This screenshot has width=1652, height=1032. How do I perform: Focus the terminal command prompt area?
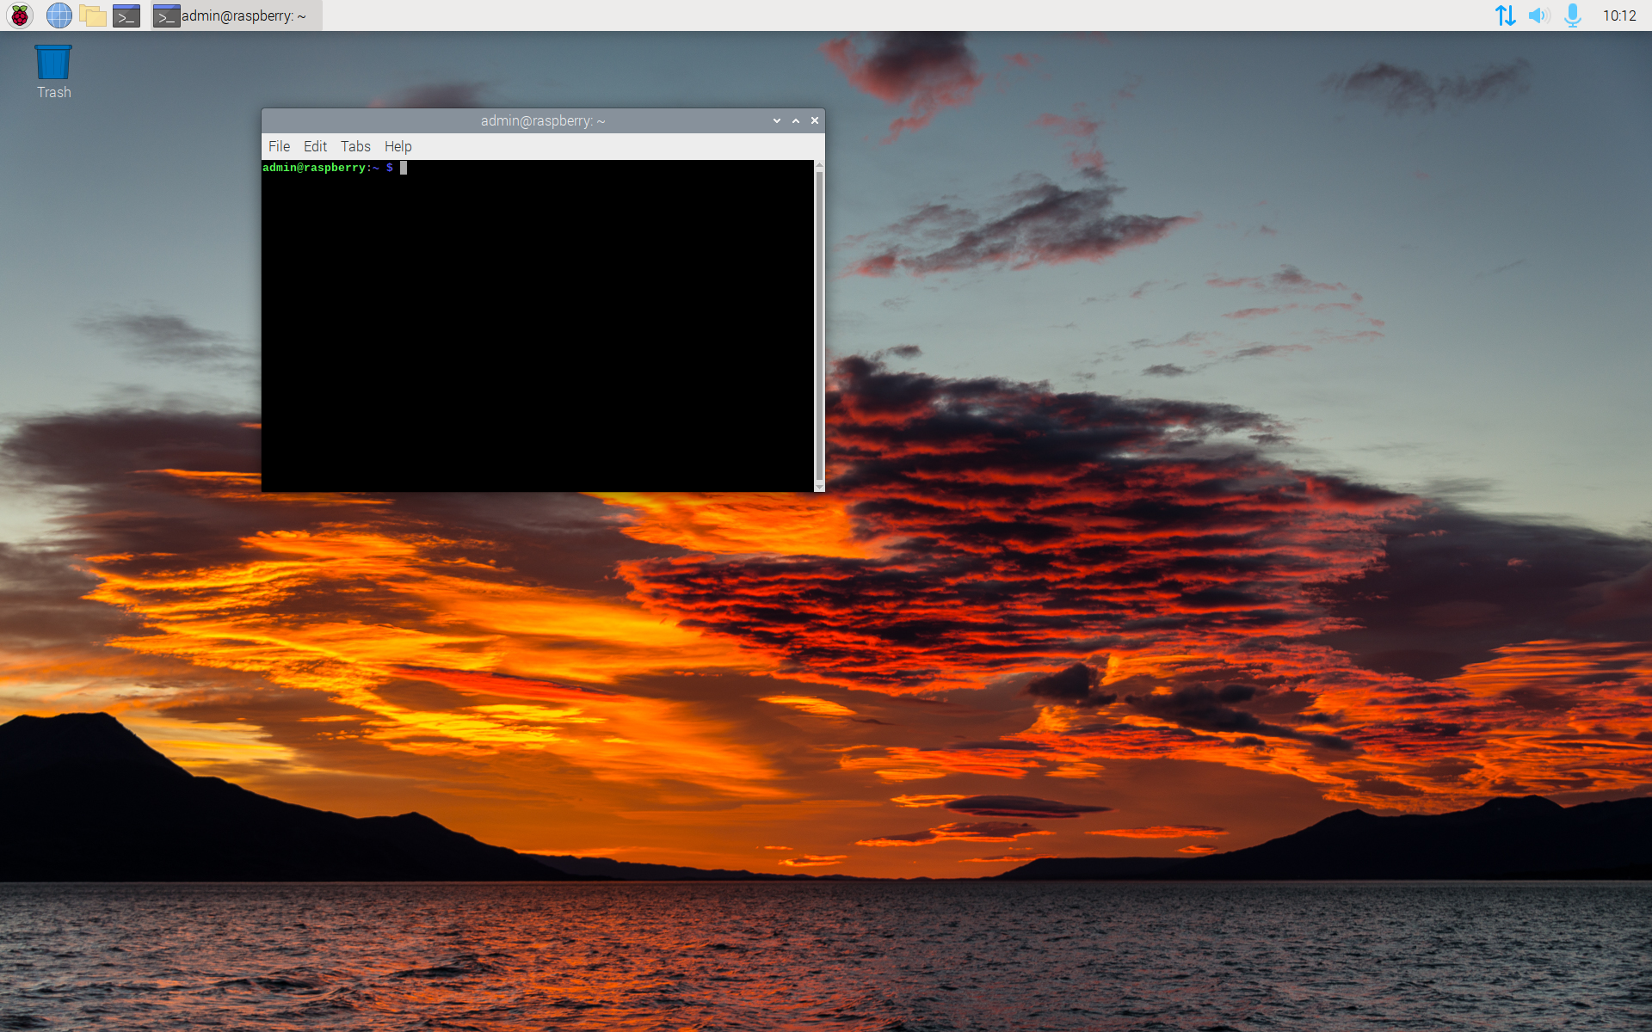(538, 327)
